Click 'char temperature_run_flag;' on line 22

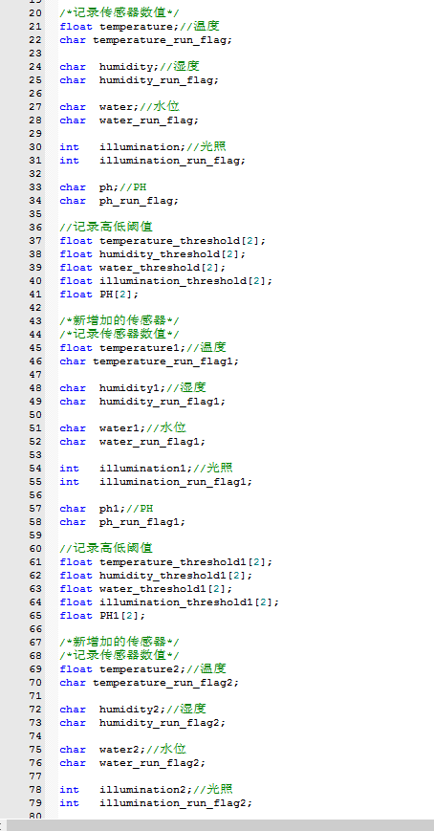coord(145,40)
